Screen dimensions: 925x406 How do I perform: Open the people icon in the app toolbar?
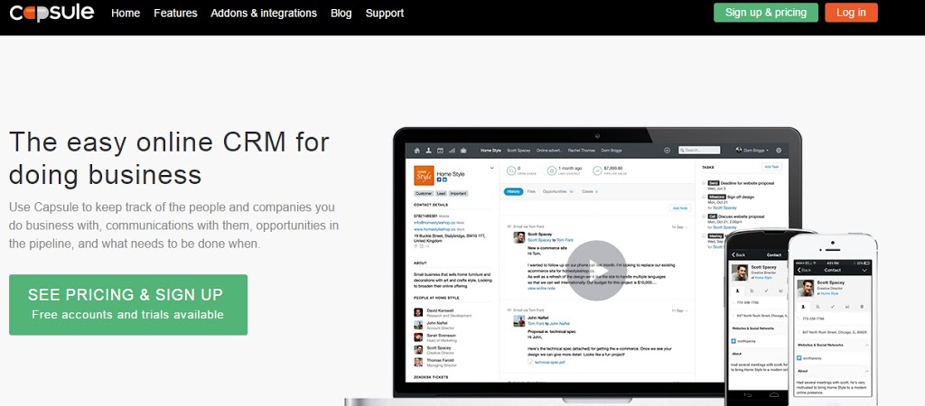click(x=429, y=151)
